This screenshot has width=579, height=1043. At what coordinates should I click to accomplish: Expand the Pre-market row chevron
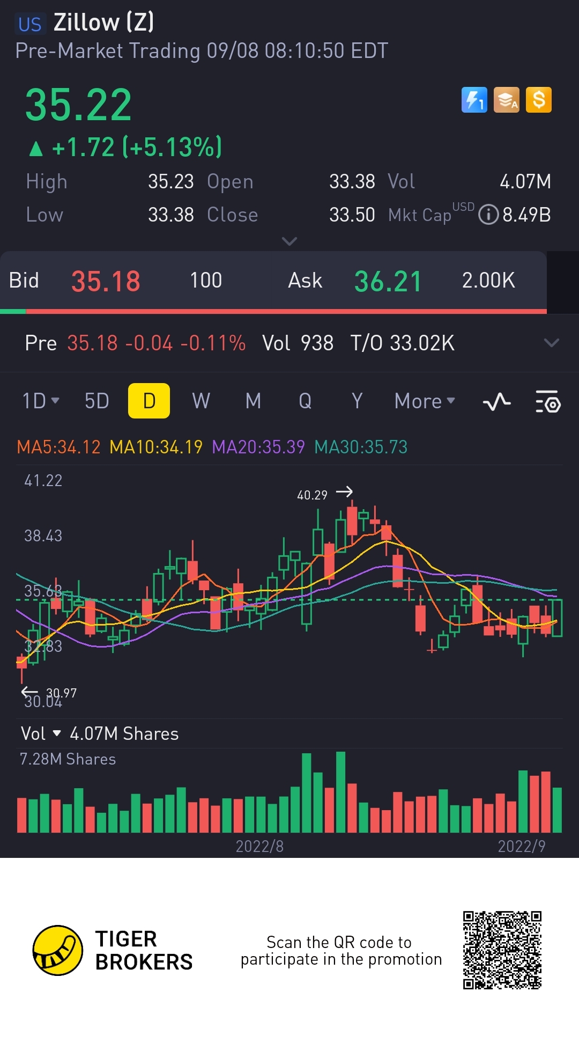[x=551, y=343]
